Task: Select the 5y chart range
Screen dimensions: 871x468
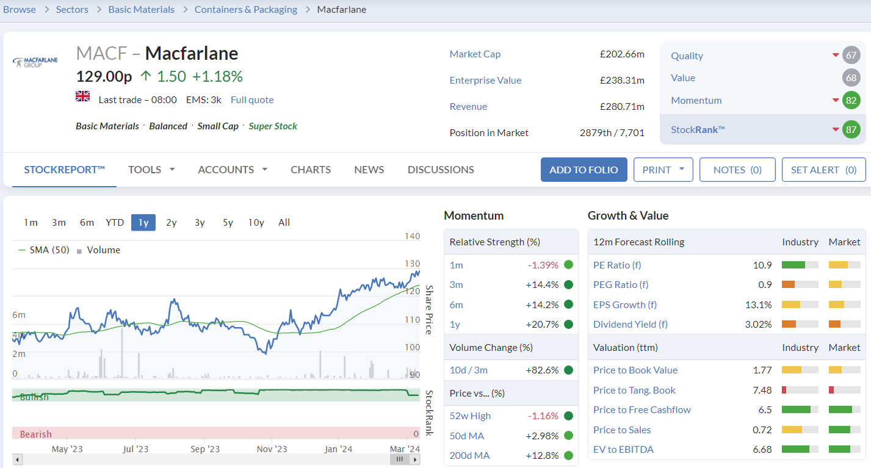Action: (228, 223)
